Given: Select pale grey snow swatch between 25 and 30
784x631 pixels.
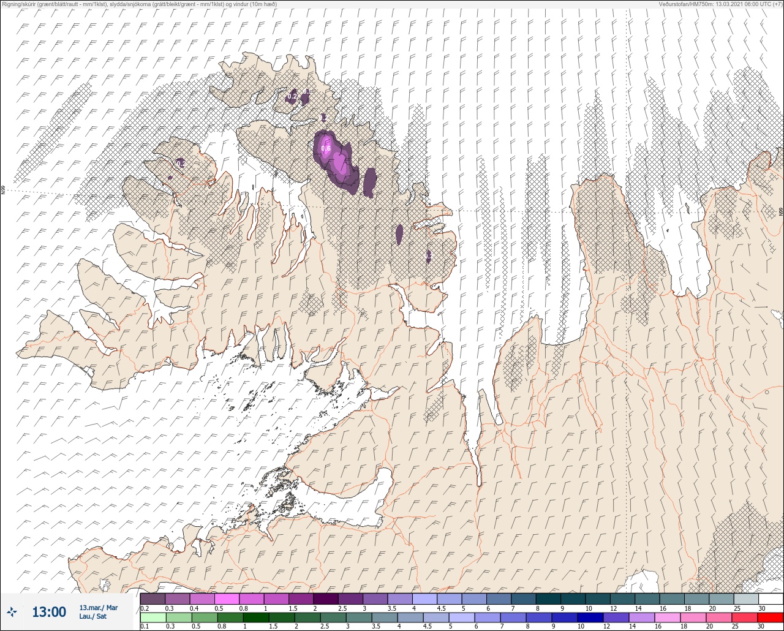Looking at the screenshot, I should (x=746, y=599).
